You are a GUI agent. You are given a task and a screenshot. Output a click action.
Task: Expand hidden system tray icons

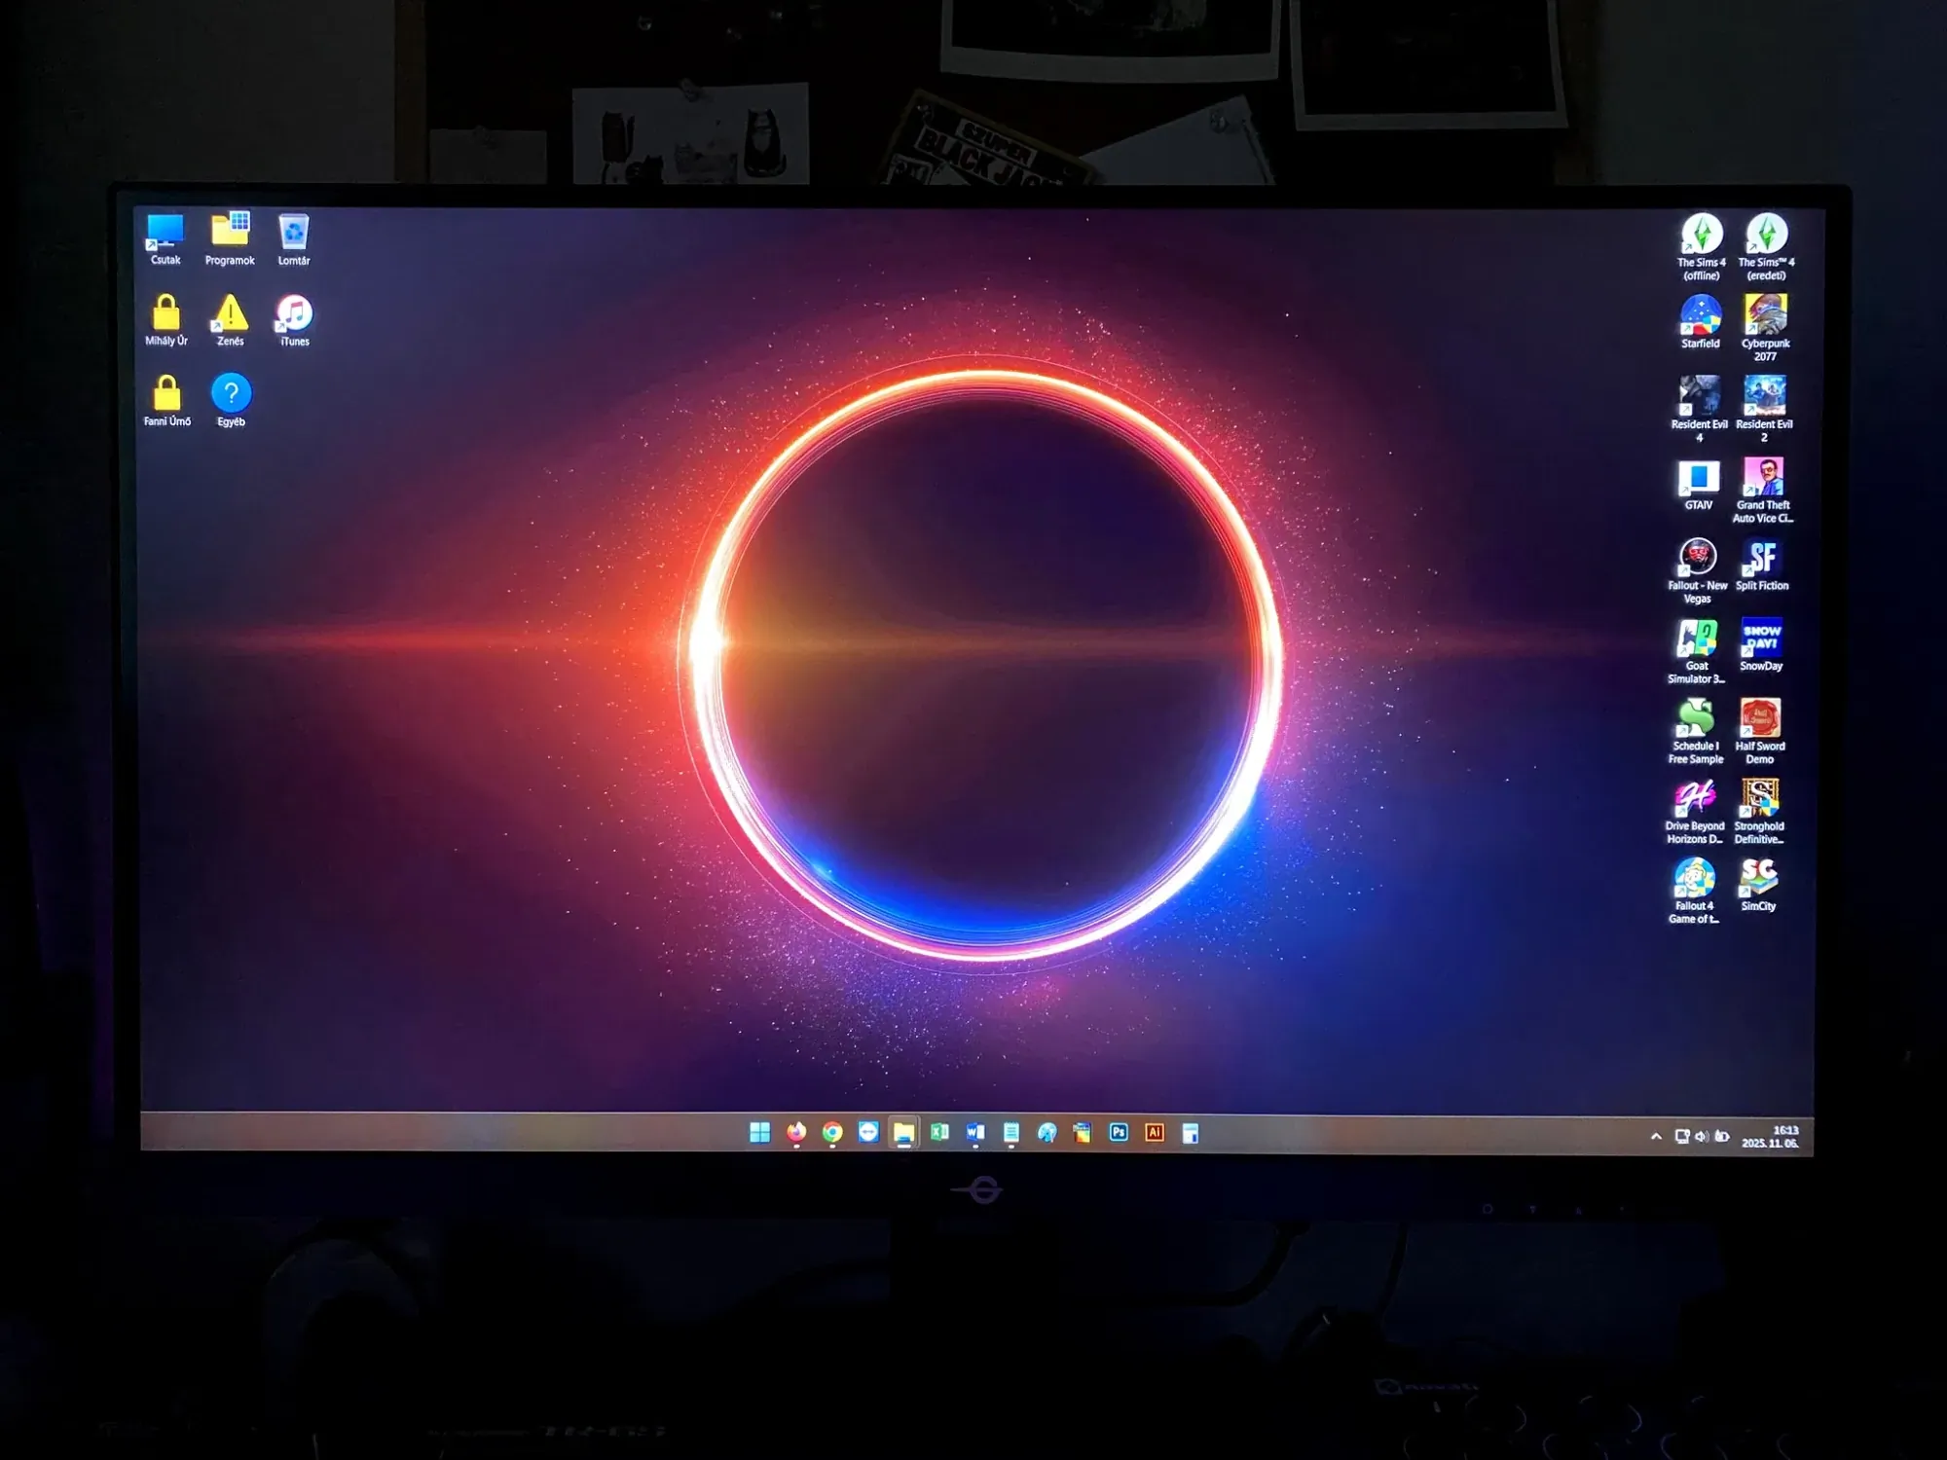[x=1656, y=1136]
